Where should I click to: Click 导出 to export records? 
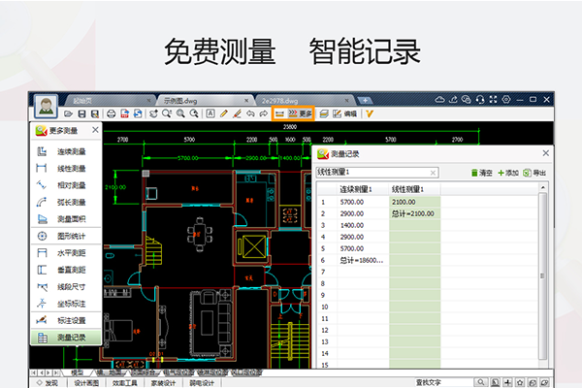534,173
